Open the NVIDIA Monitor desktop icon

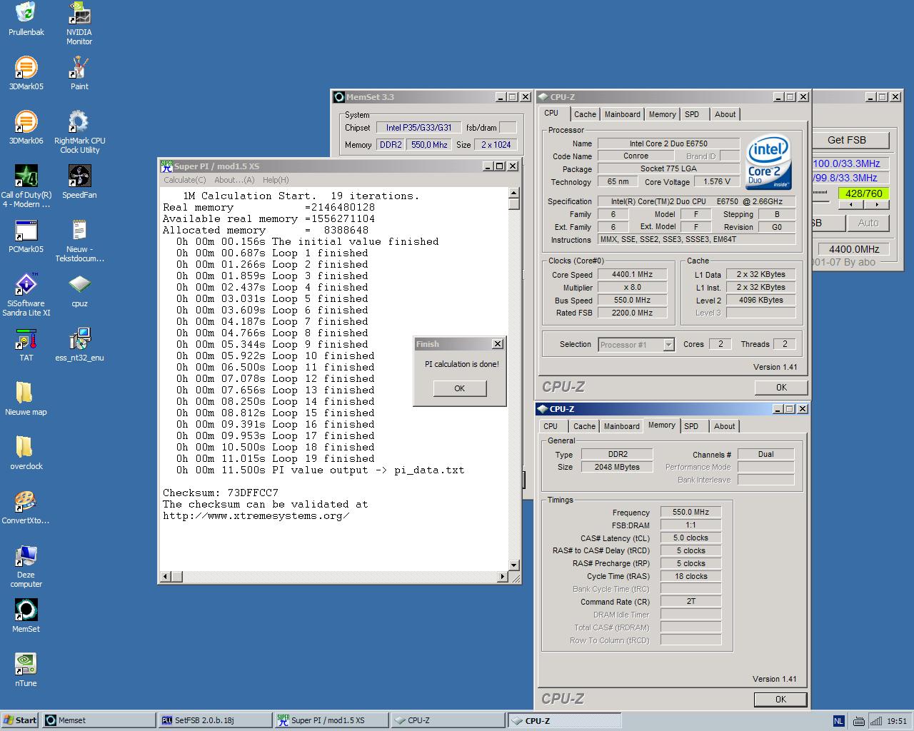[79, 24]
